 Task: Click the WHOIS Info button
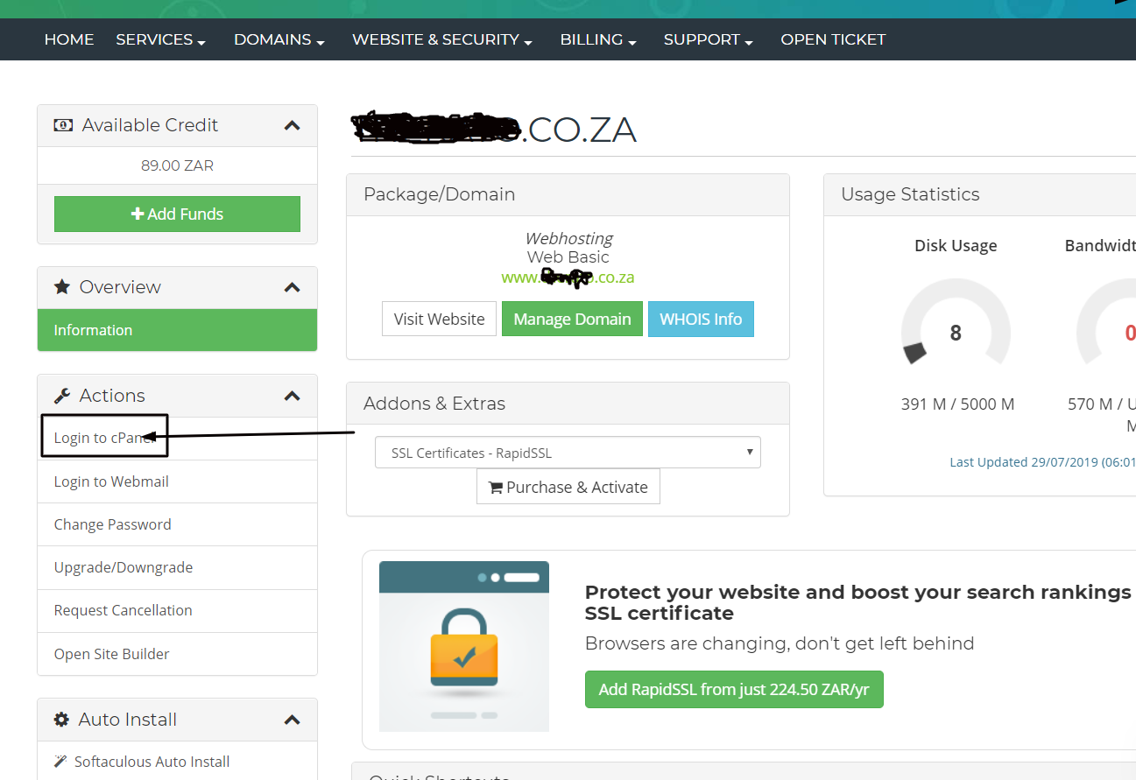[x=701, y=319]
